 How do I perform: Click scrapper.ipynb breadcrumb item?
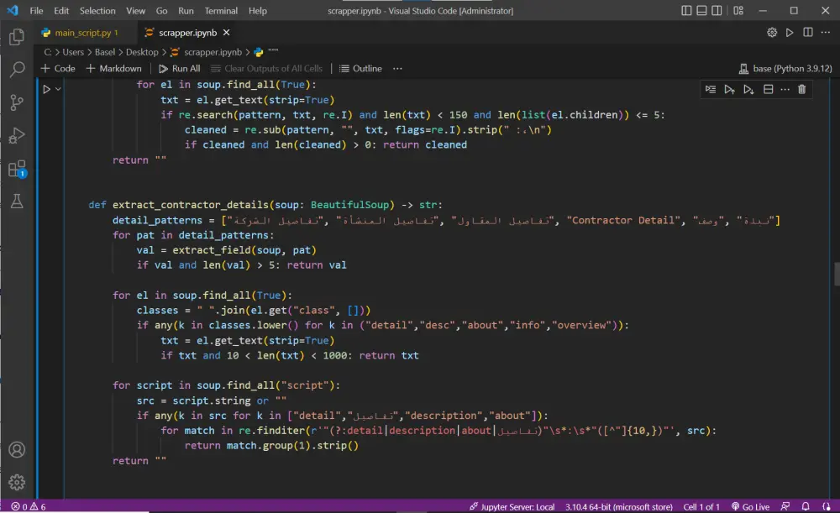click(x=213, y=52)
